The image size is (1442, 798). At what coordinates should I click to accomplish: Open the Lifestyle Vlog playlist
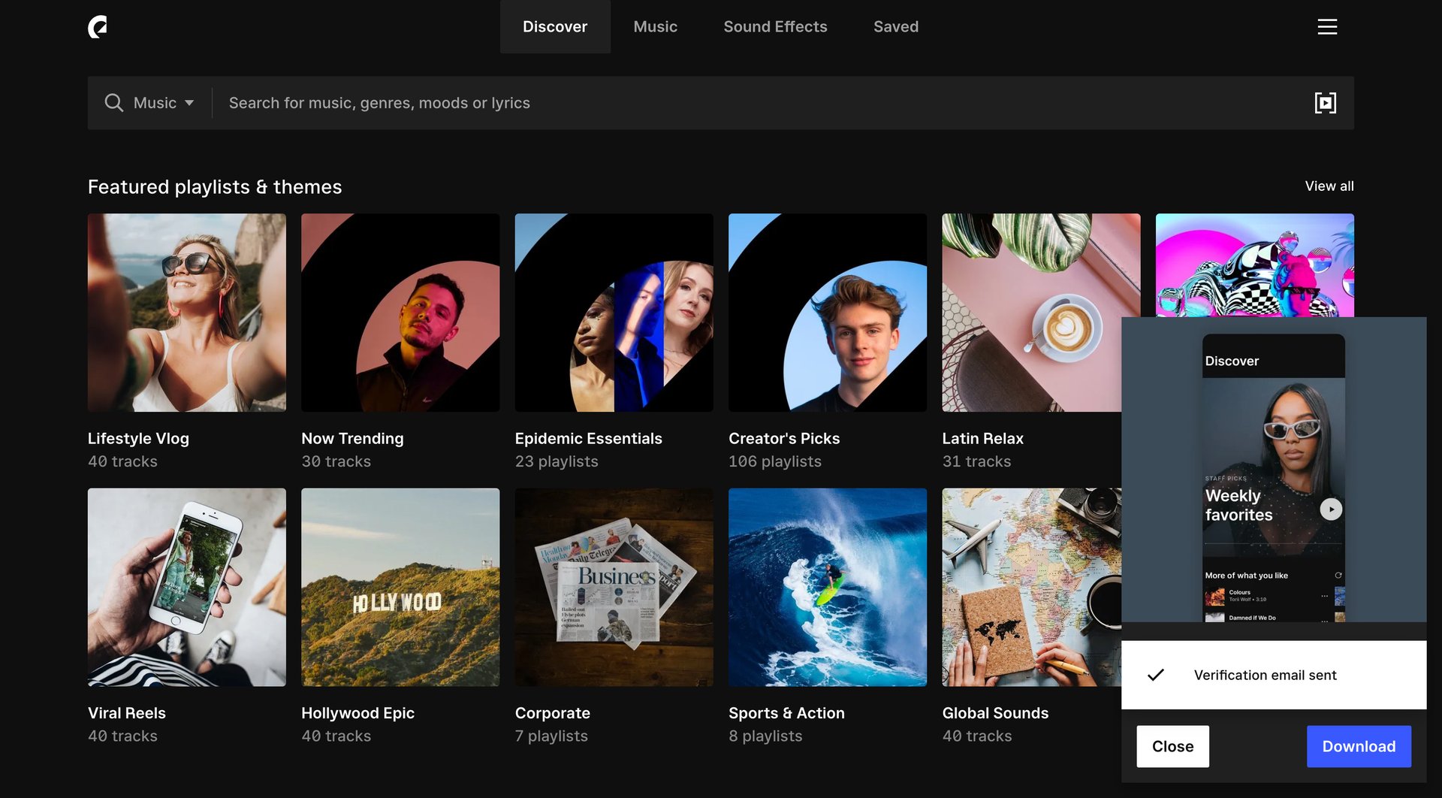click(186, 313)
